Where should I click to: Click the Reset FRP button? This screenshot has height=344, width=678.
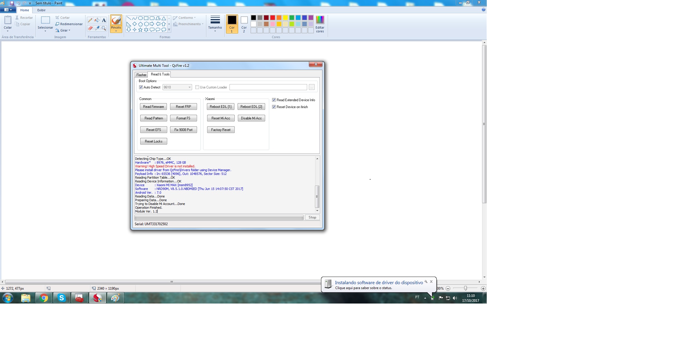coord(183,107)
